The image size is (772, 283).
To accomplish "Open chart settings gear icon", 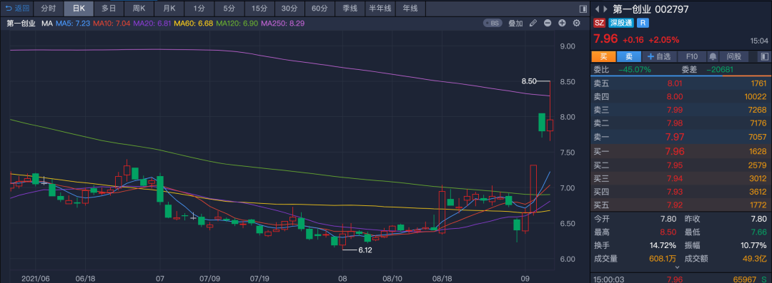I will click(577, 23).
